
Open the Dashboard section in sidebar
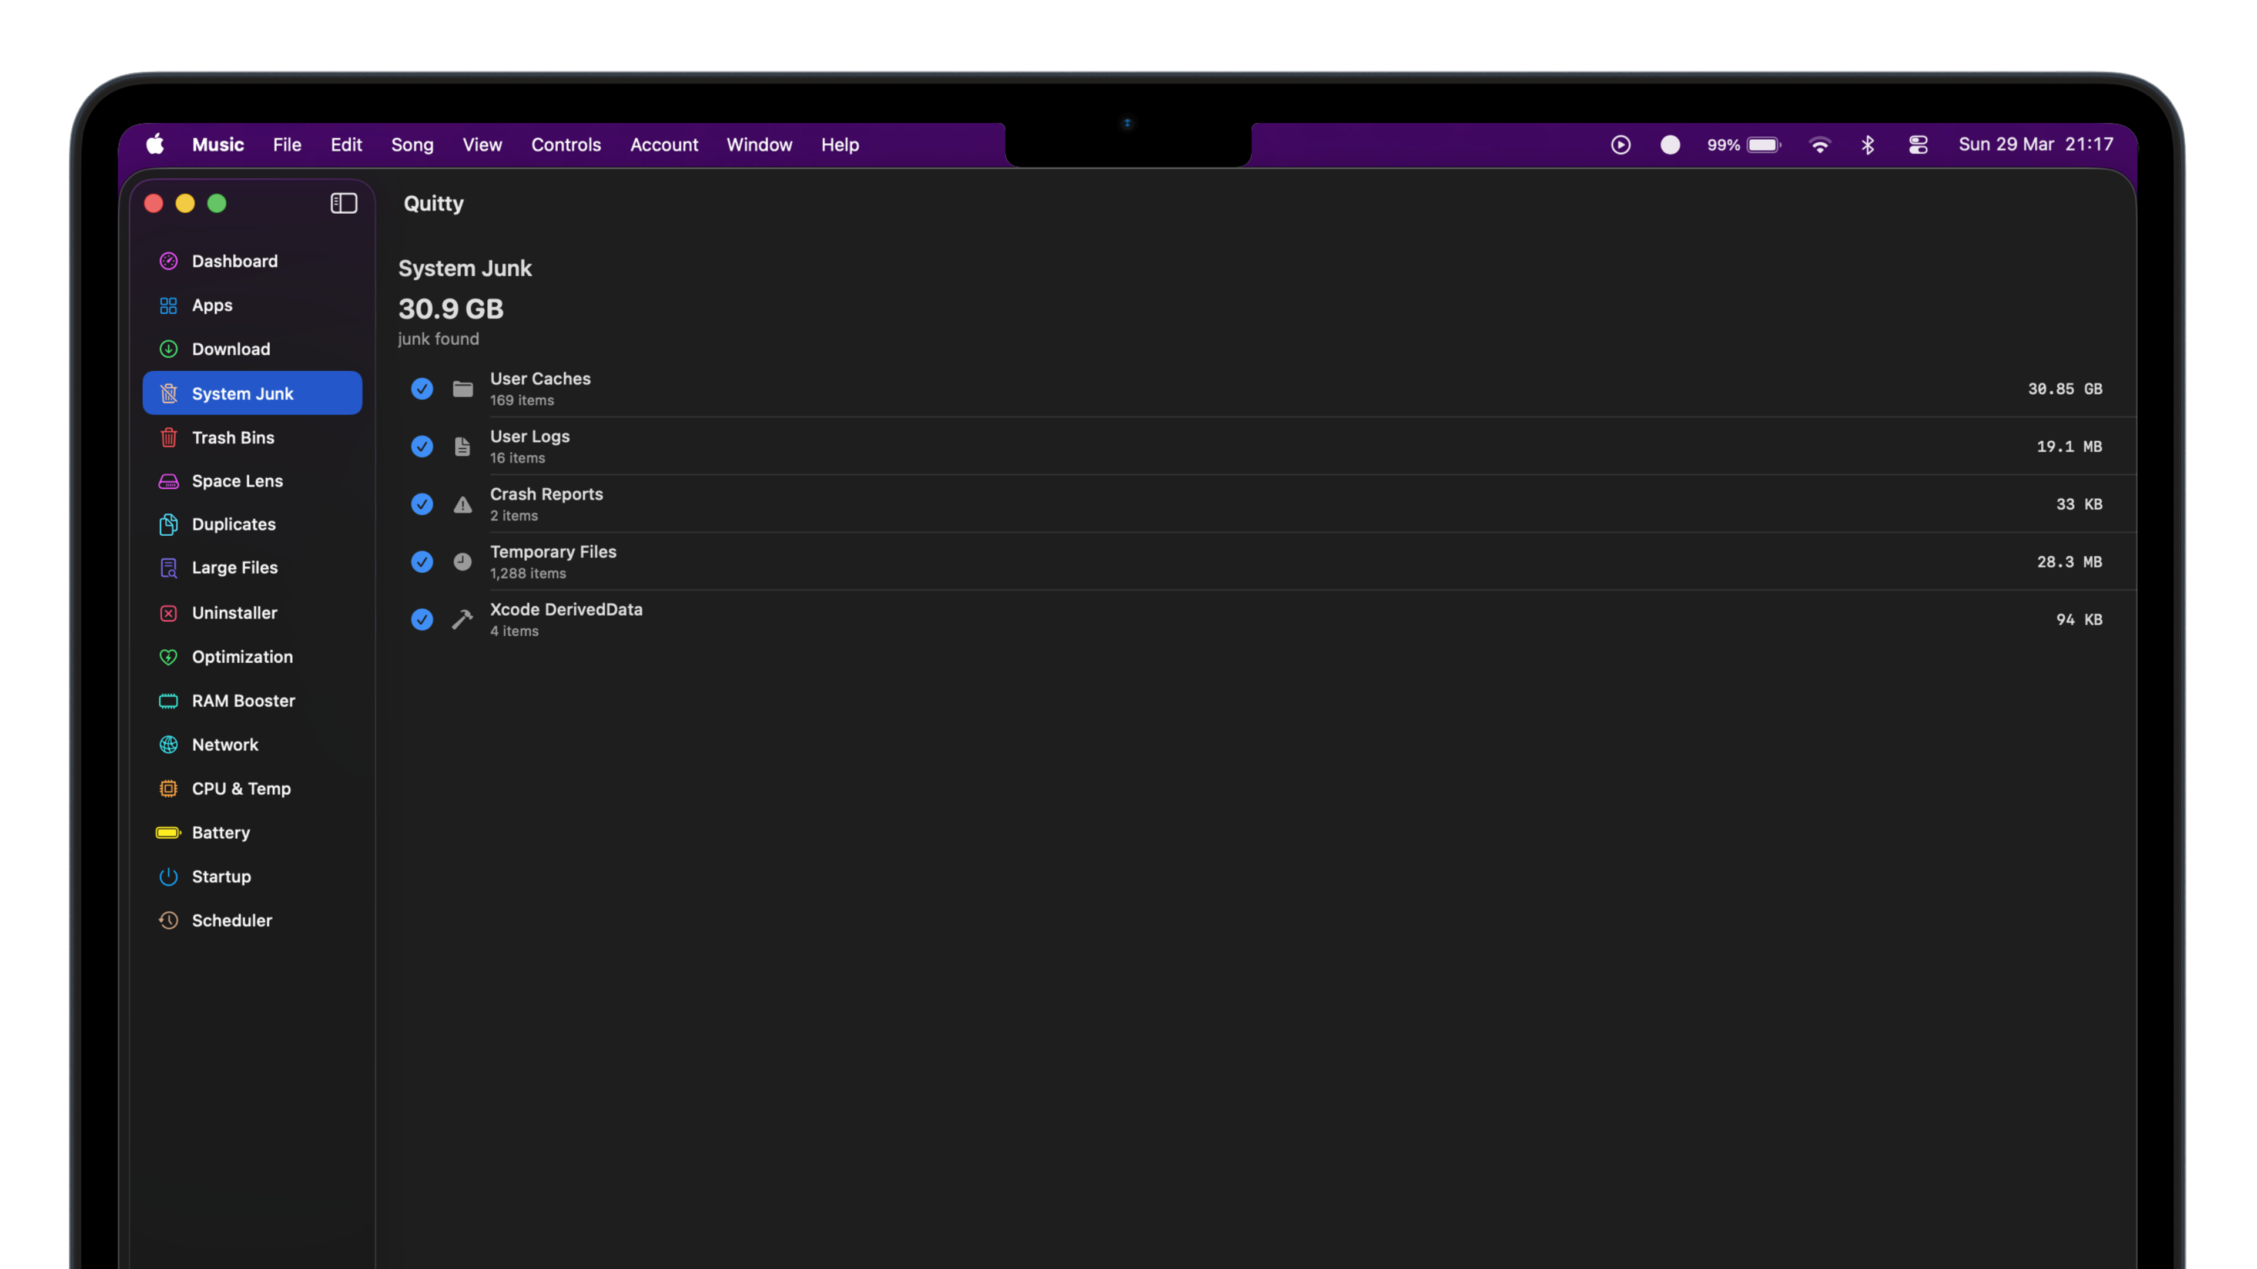(234, 261)
